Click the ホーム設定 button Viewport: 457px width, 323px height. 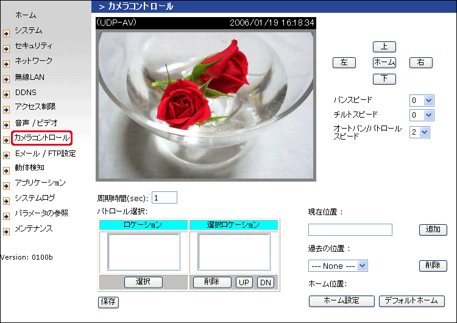[x=341, y=301]
